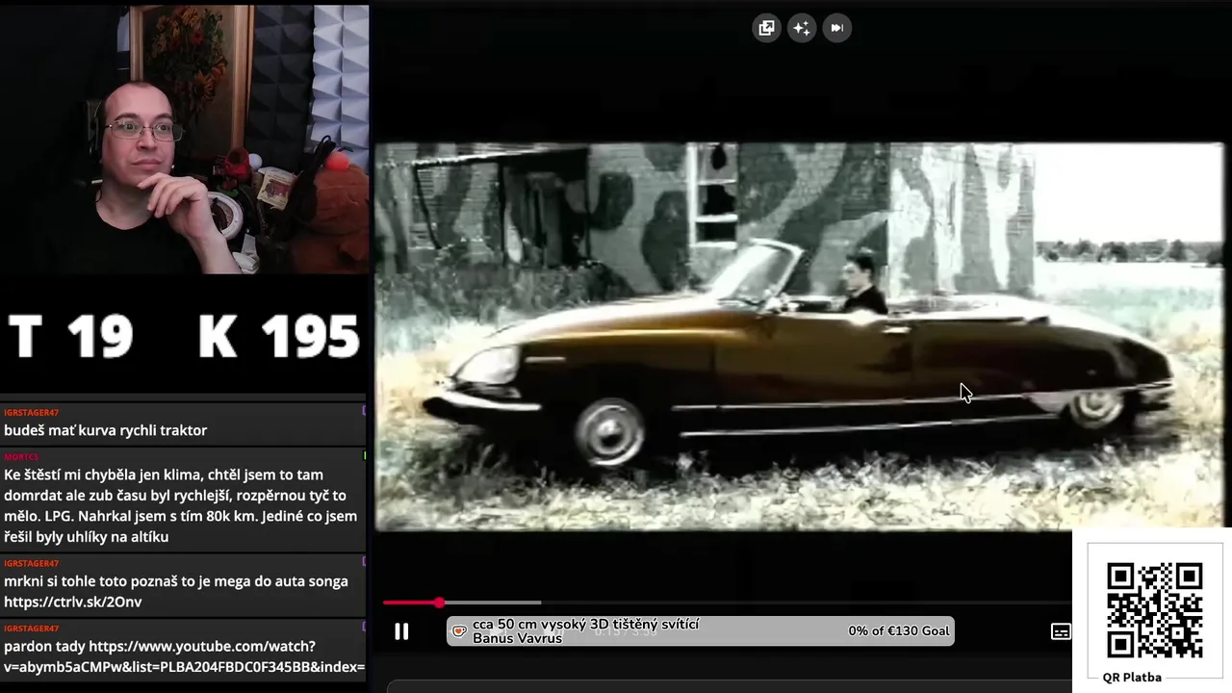Click the 'T 19' counter text
This screenshot has width=1232, height=693.
pyautogui.click(x=70, y=337)
